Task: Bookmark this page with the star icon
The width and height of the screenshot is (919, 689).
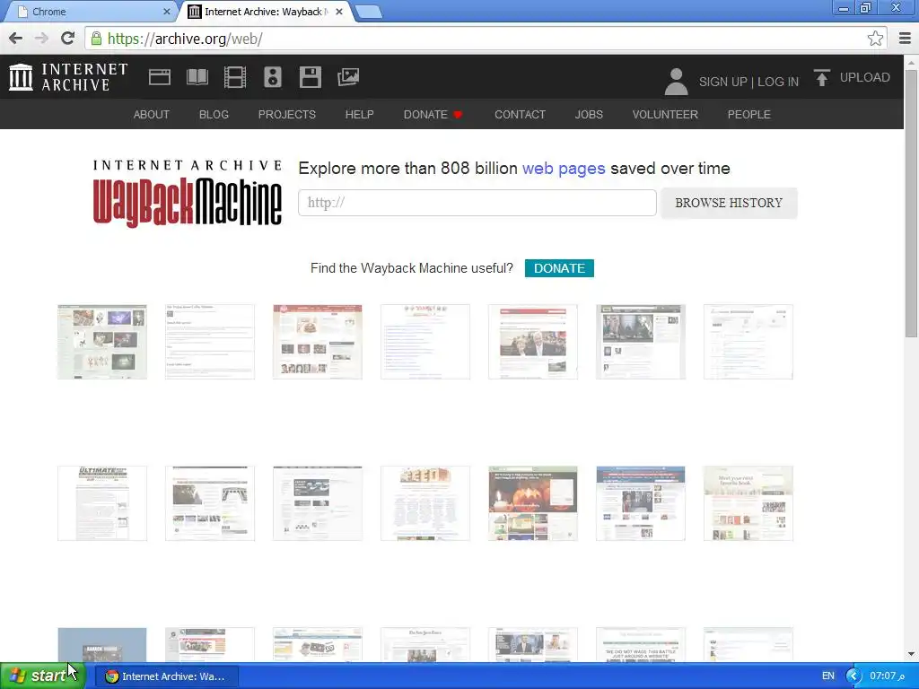Action: pyautogui.click(x=875, y=39)
